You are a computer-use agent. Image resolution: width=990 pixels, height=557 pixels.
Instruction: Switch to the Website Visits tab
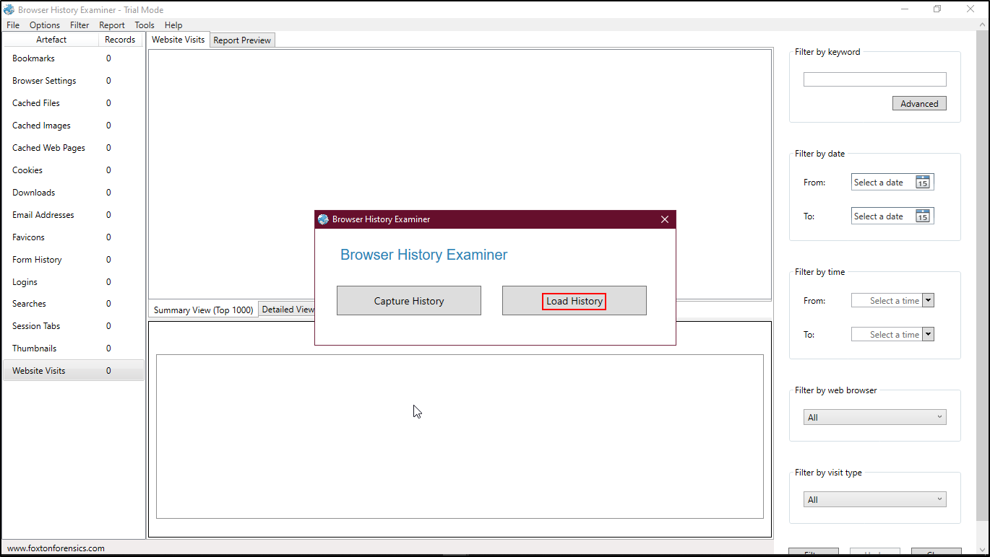click(178, 40)
